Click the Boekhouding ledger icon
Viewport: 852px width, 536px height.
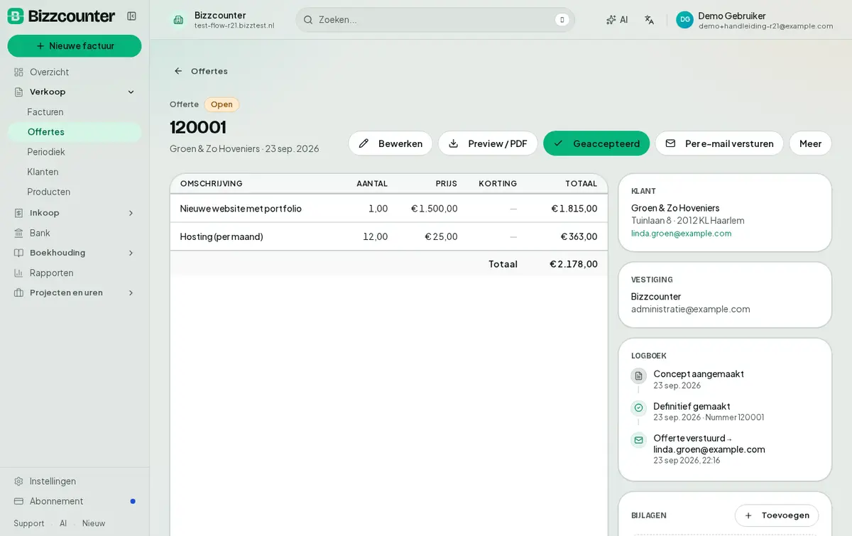click(x=18, y=253)
